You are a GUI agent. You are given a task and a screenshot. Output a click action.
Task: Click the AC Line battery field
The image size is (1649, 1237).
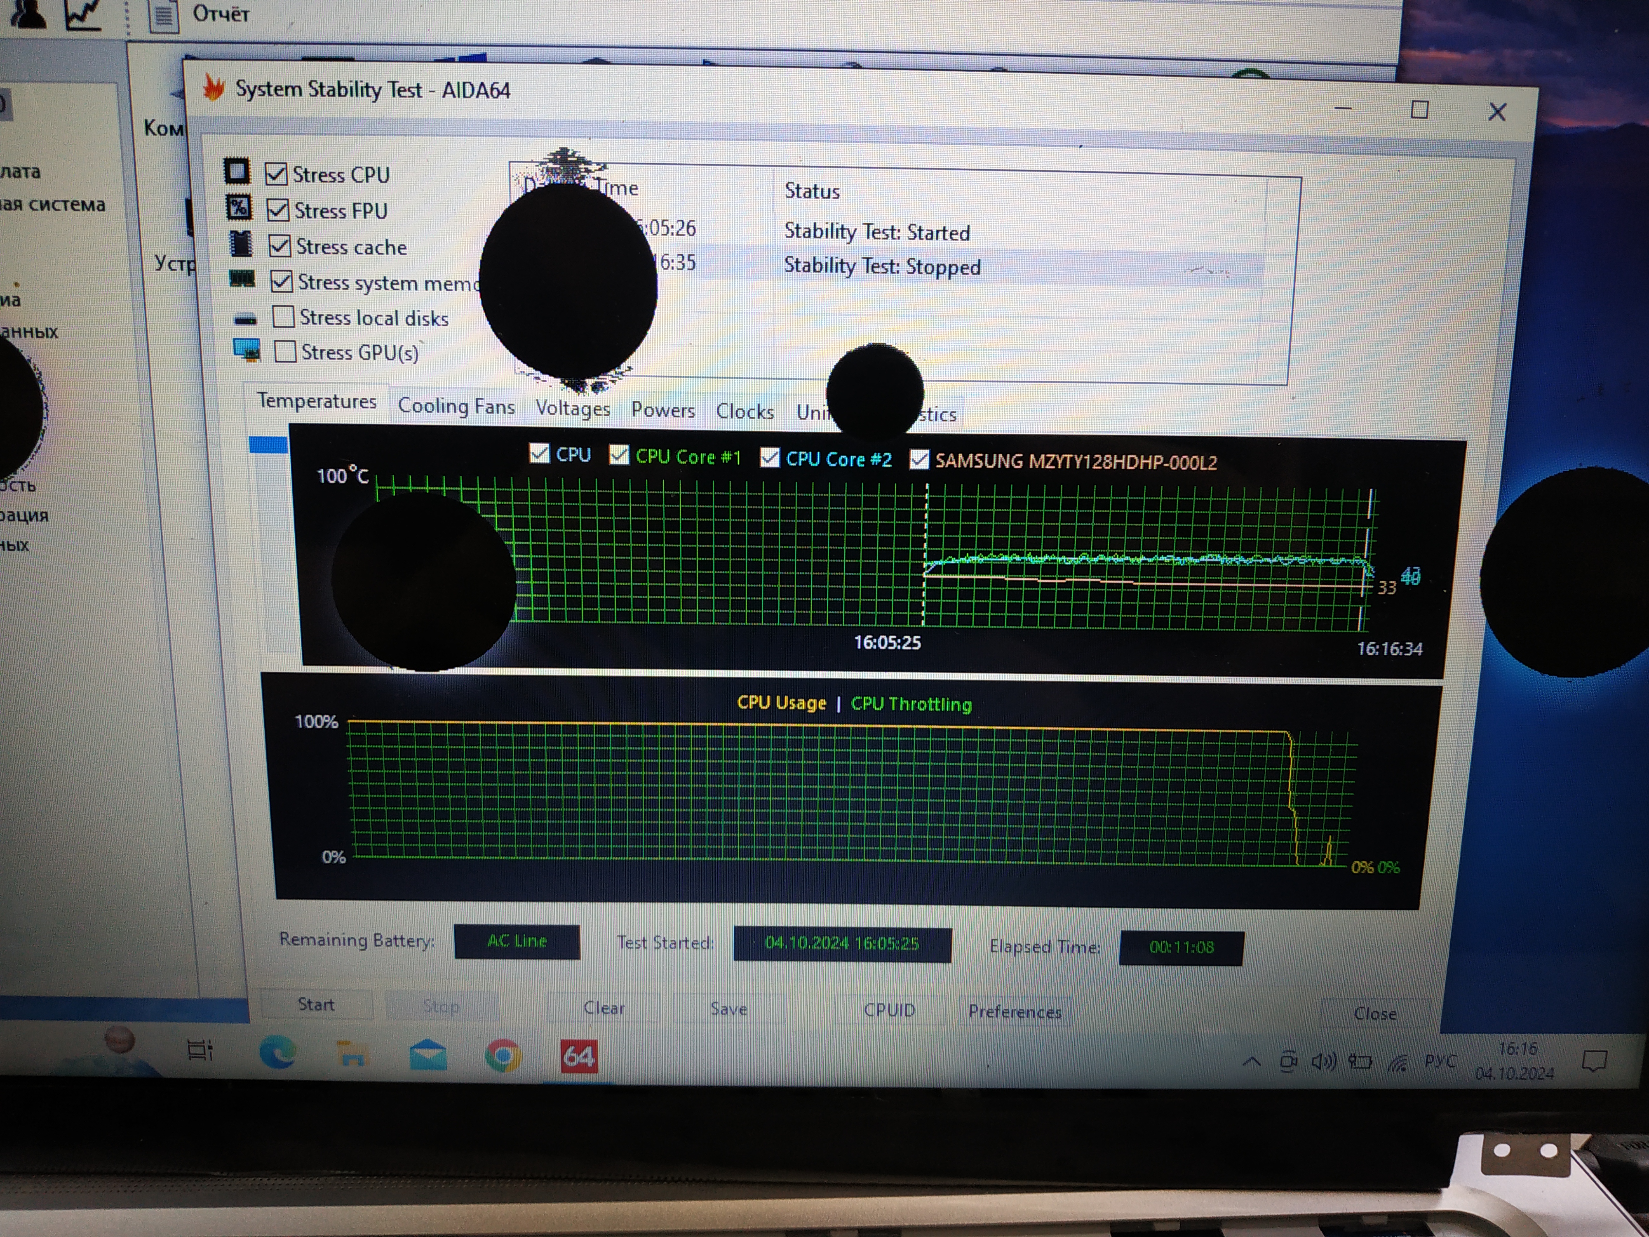(517, 941)
